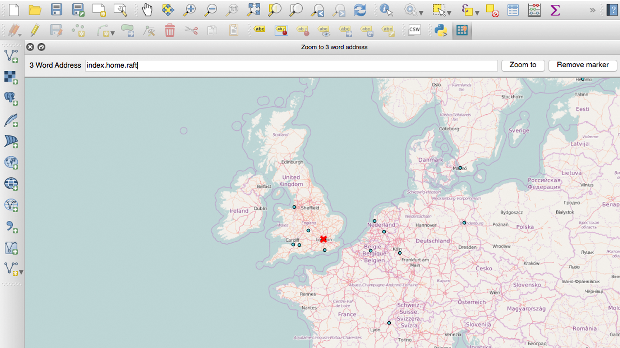Zoom to native resolution 1:1 icon

(232, 10)
